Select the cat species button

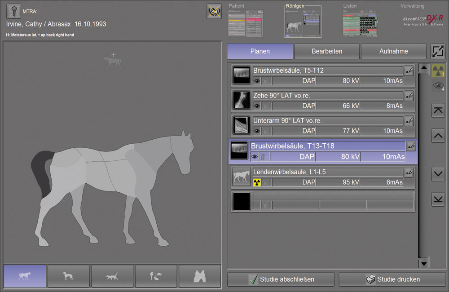click(112, 276)
